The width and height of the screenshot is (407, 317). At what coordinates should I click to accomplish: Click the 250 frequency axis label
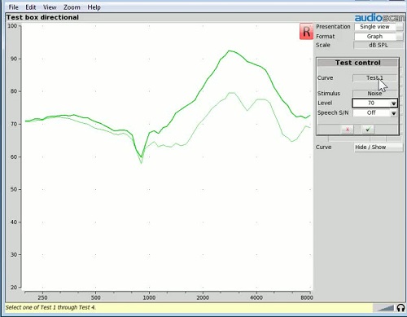pyautogui.click(x=42, y=297)
